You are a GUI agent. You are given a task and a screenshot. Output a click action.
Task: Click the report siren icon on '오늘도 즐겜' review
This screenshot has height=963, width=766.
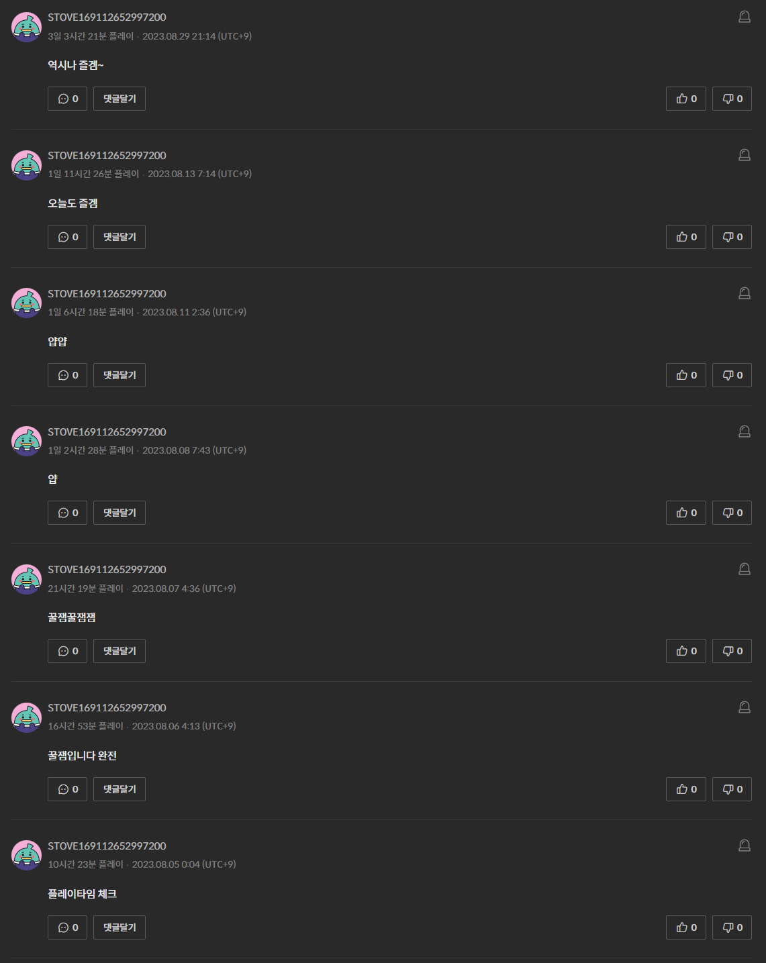click(745, 155)
